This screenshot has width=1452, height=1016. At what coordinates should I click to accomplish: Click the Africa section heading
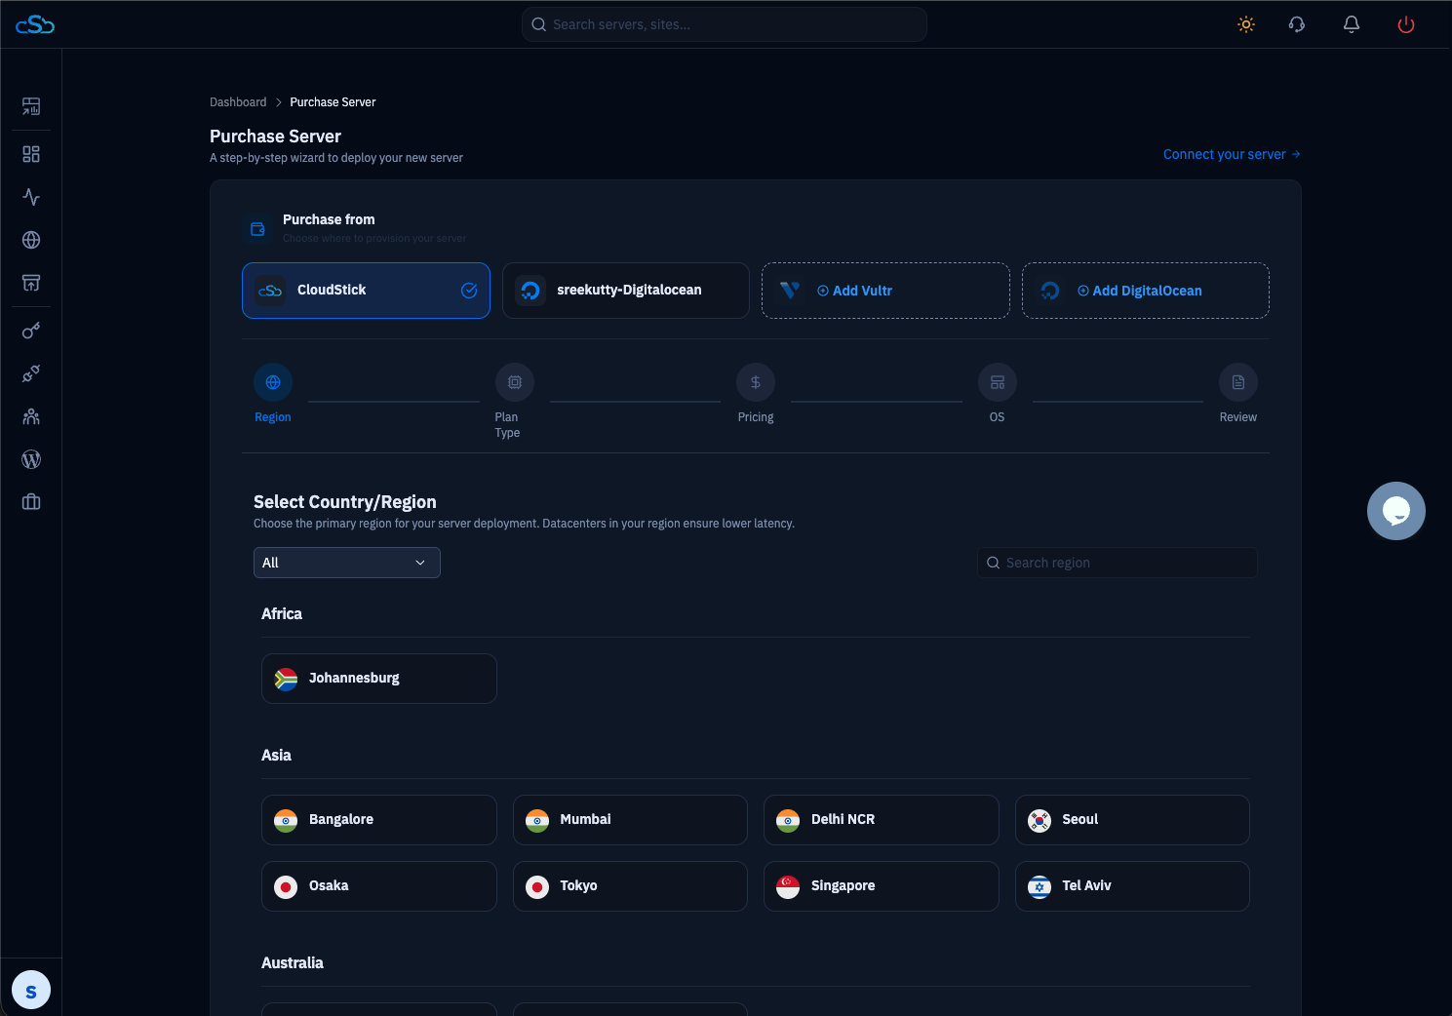pos(282,613)
